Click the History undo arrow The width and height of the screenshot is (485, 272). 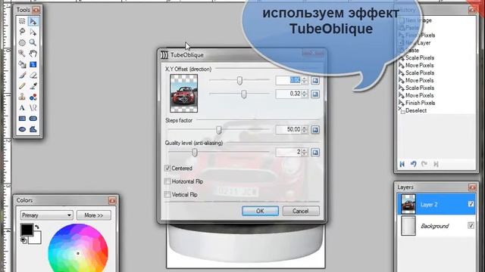click(413, 164)
